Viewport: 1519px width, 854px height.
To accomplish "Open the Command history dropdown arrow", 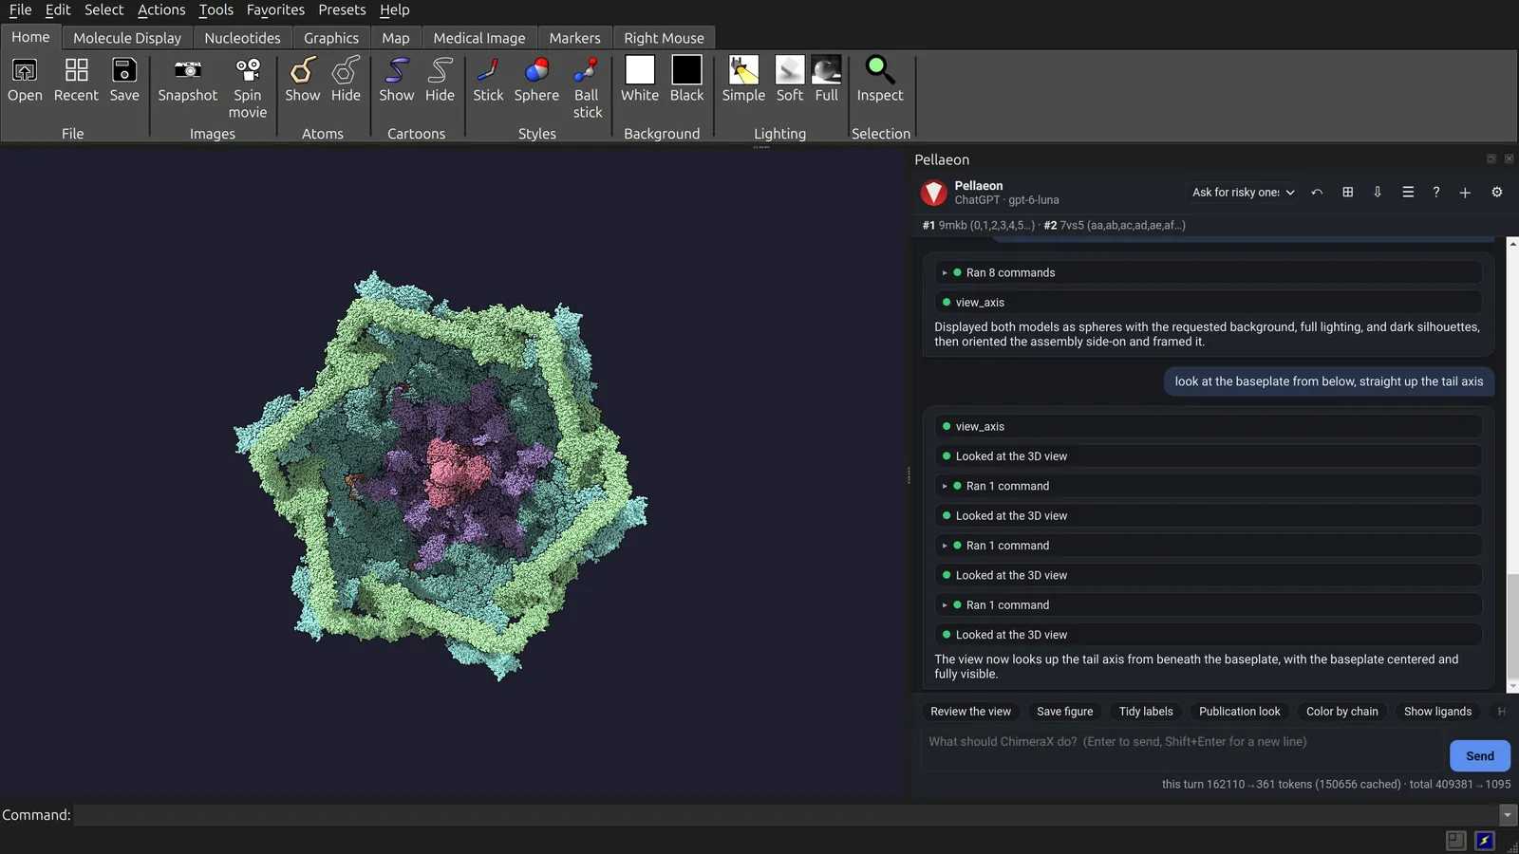I will pyautogui.click(x=1508, y=815).
